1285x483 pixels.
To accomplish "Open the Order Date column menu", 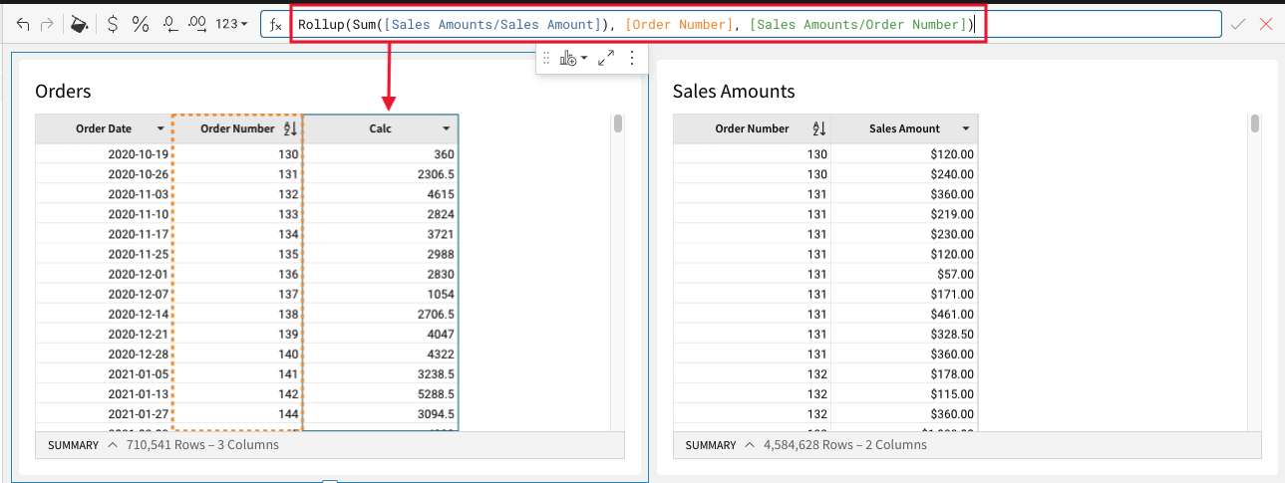I will (161, 129).
